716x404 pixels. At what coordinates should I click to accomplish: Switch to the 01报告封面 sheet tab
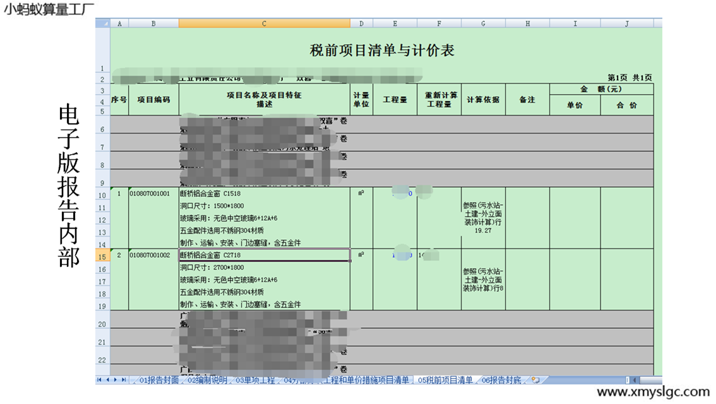coord(158,380)
